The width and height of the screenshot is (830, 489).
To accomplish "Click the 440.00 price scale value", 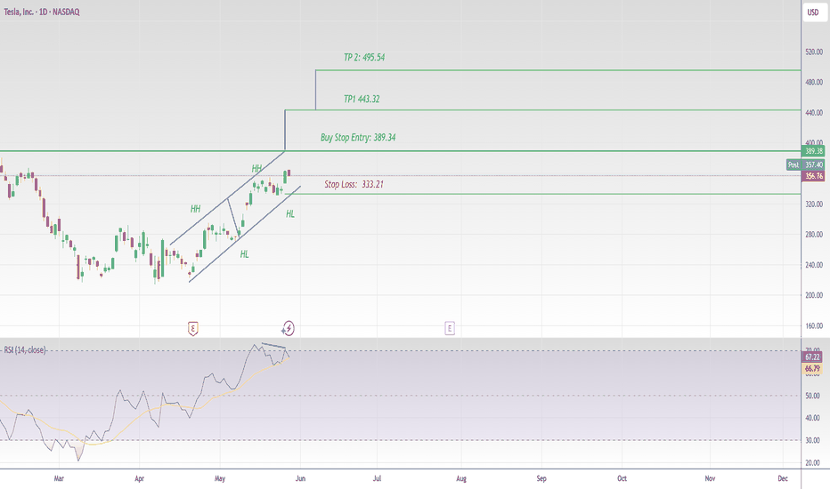I will (814, 113).
